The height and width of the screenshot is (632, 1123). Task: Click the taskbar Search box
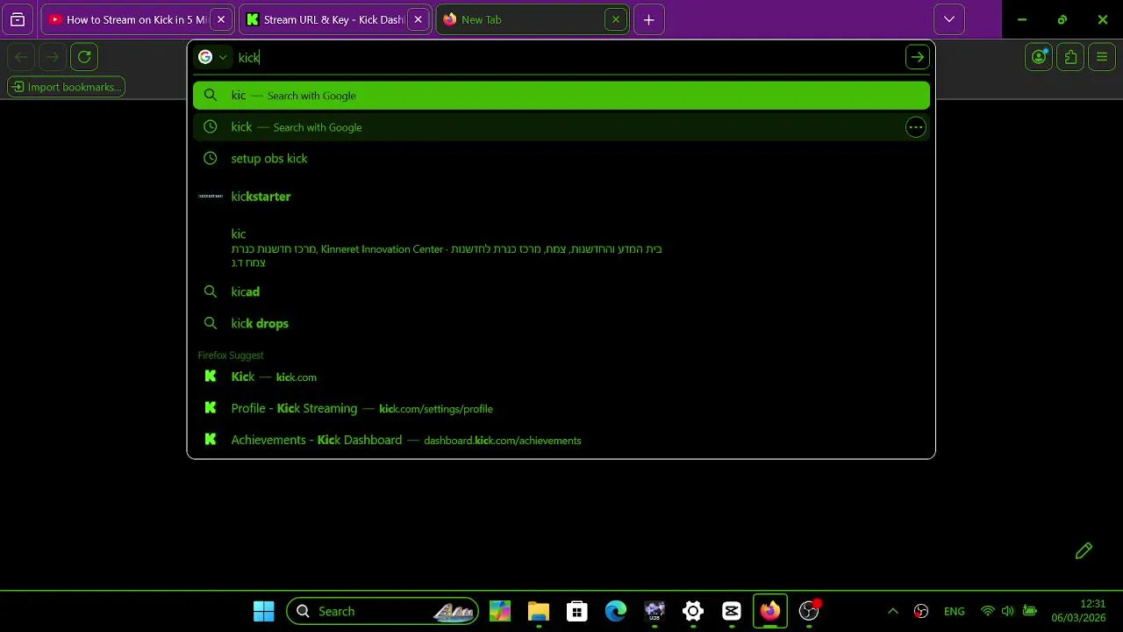383,611
